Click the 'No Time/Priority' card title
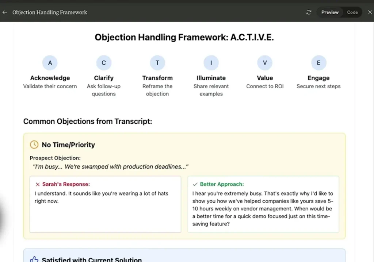Screen dimensions: 374x262 68,145
